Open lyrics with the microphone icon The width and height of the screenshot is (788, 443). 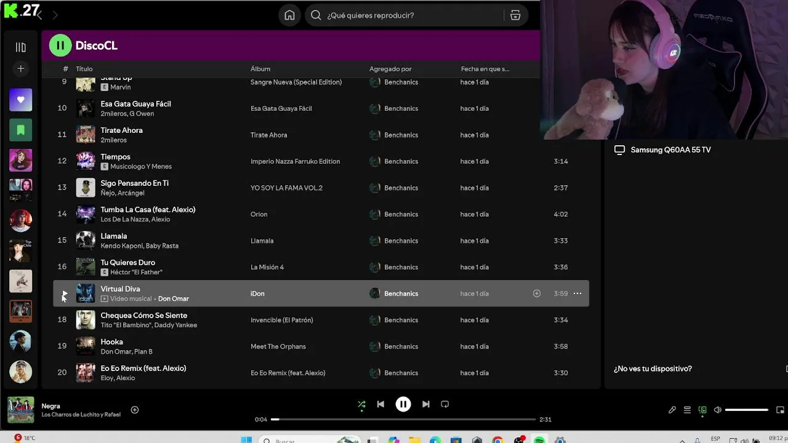(672, 410)
